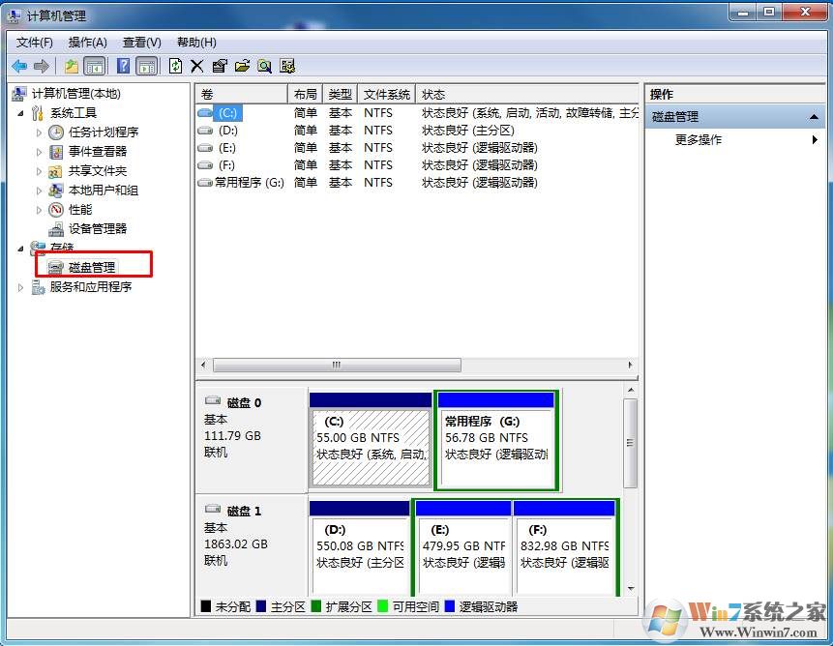Expand the Task Scheduler node

coord(39,132)
